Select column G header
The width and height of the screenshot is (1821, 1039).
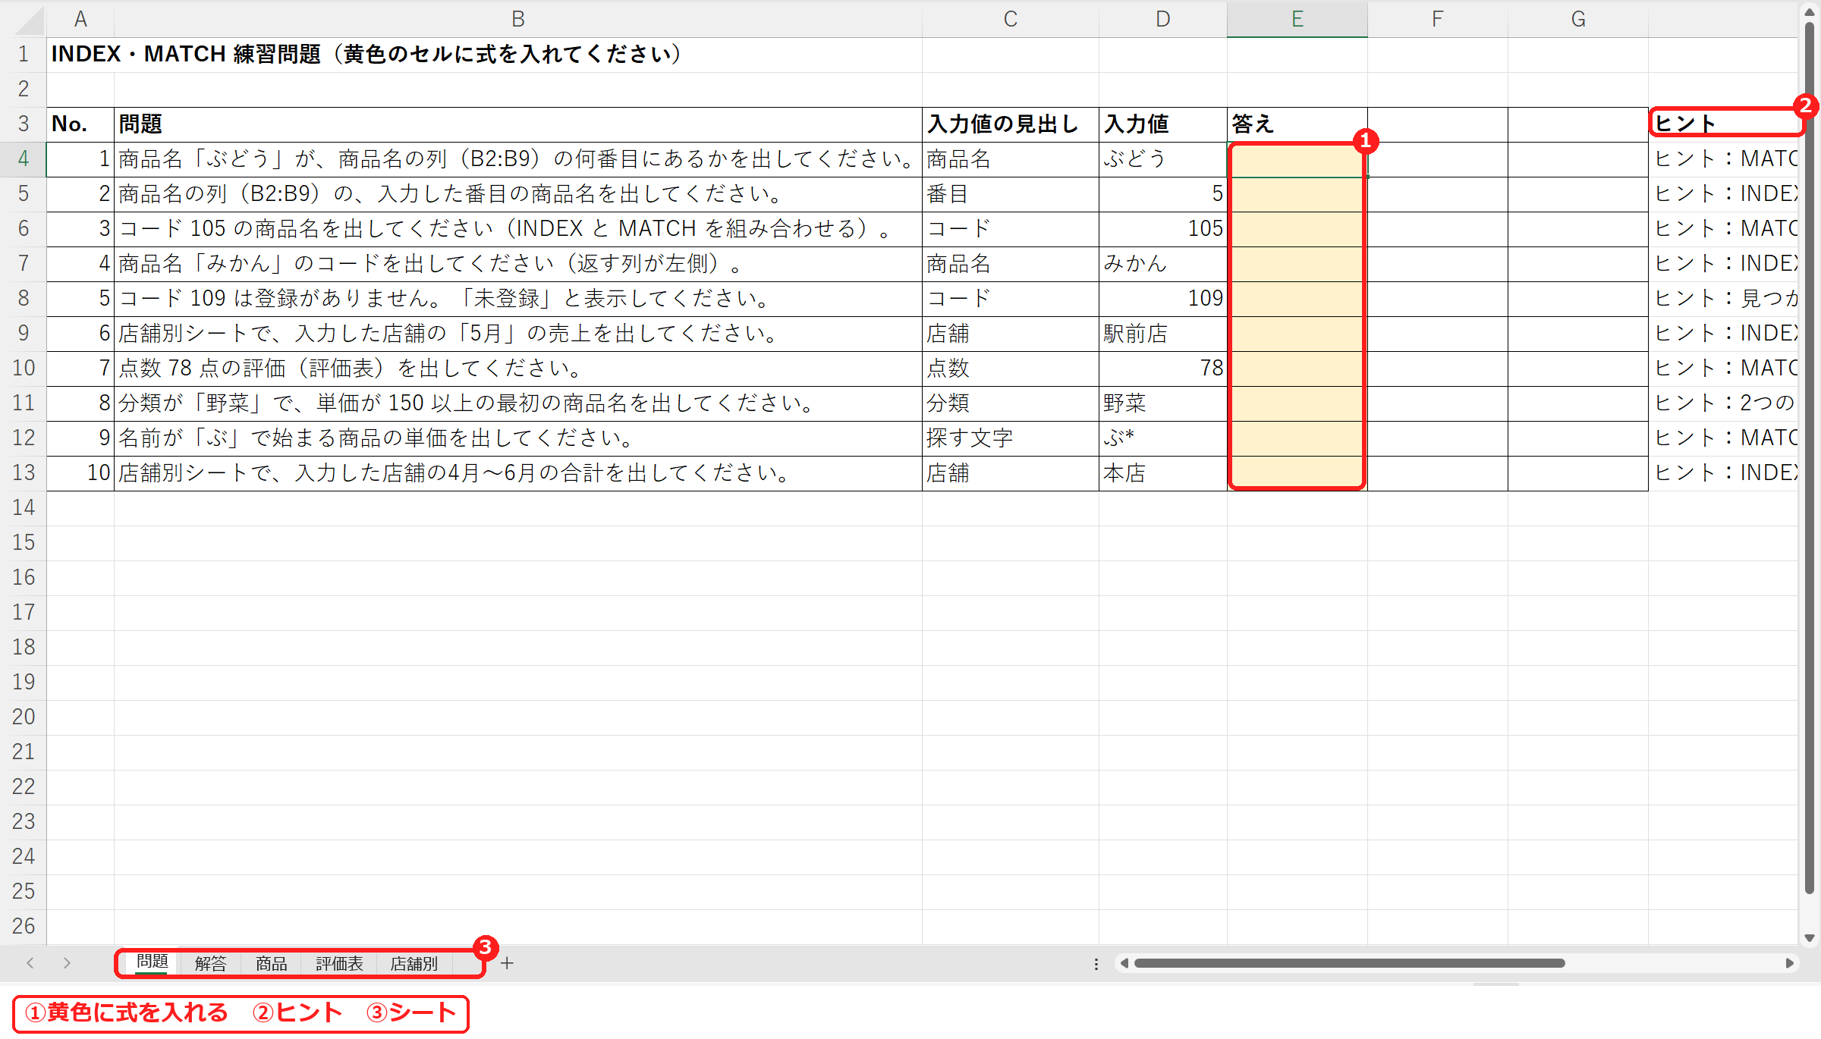1578,19
